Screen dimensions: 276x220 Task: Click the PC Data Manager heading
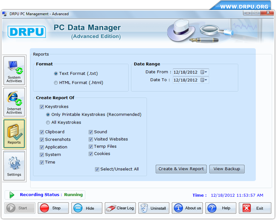tap(87, 28)
